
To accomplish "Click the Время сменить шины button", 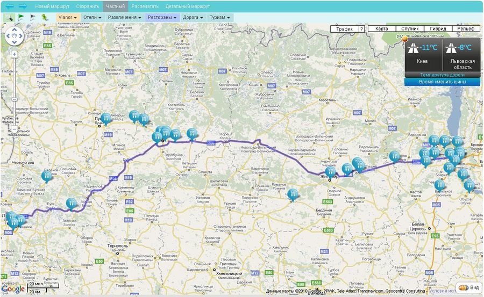I will (443, 82).
